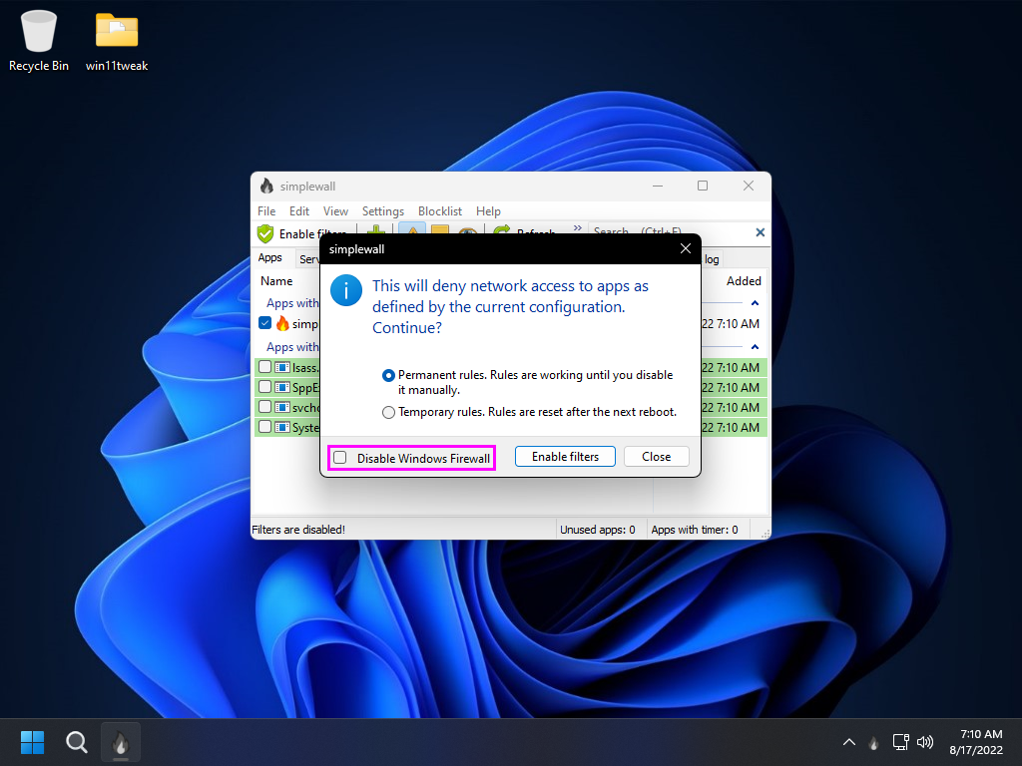Click the Enable filters dialog button
This screenshot has height=766, width=1022.
(565, 457)
